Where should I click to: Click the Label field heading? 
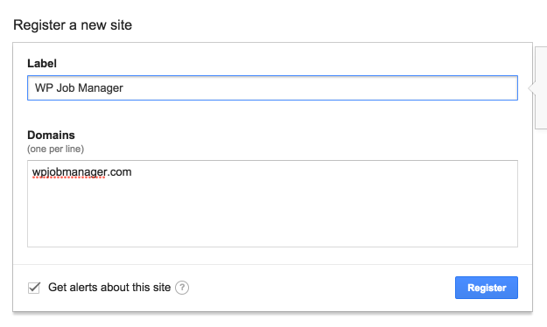coord(42,64)
